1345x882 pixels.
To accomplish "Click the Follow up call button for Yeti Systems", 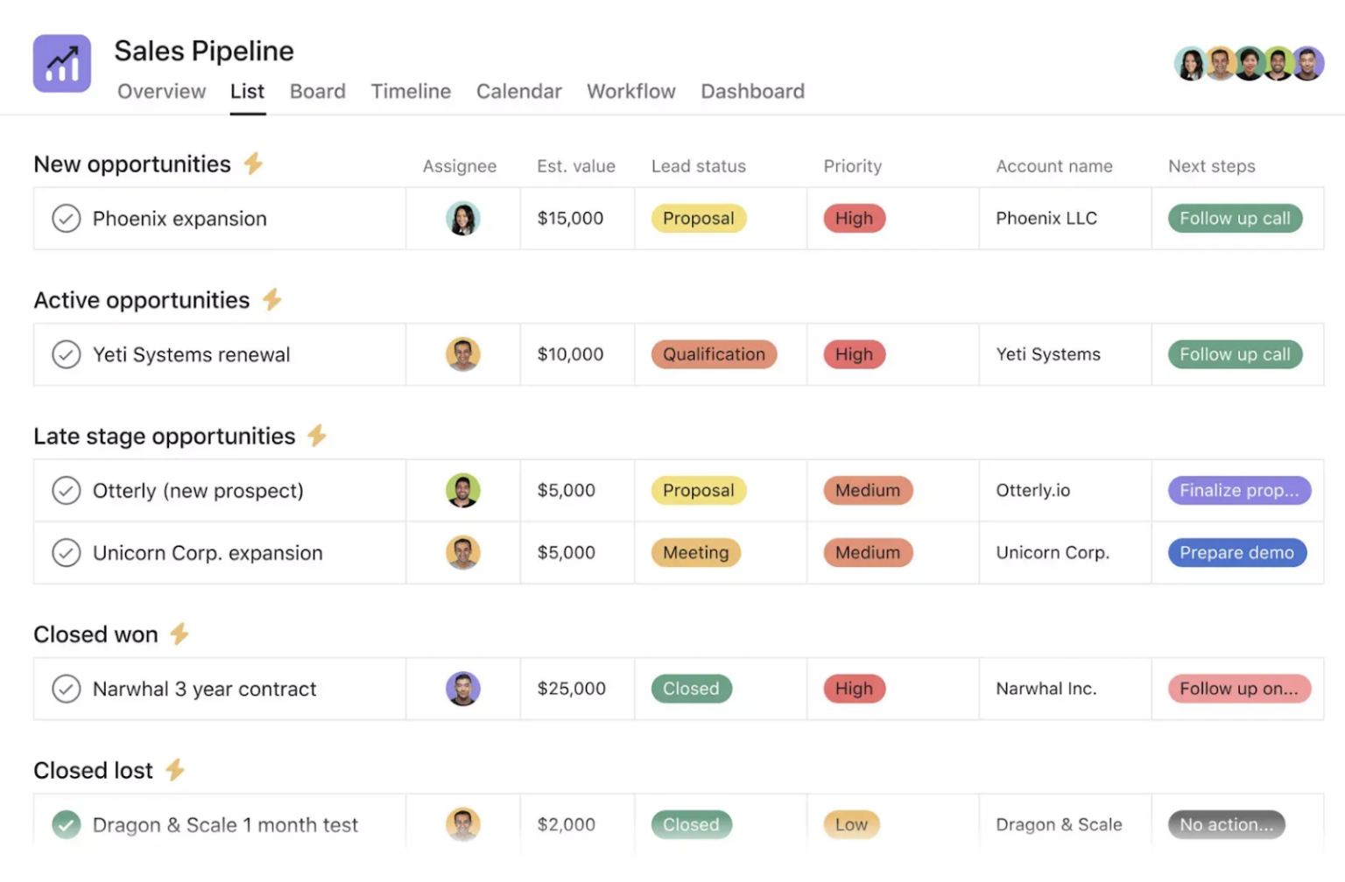I will [x=1235, y=354].
